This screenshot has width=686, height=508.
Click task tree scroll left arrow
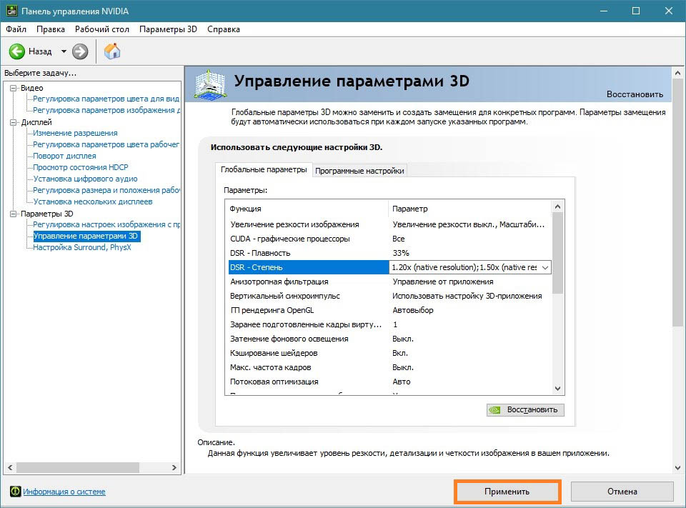(x=10, y=467)
